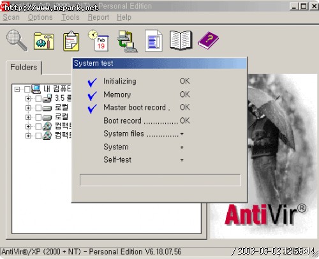Check the 3.5 floppy drive checkbox

point(38,98)
